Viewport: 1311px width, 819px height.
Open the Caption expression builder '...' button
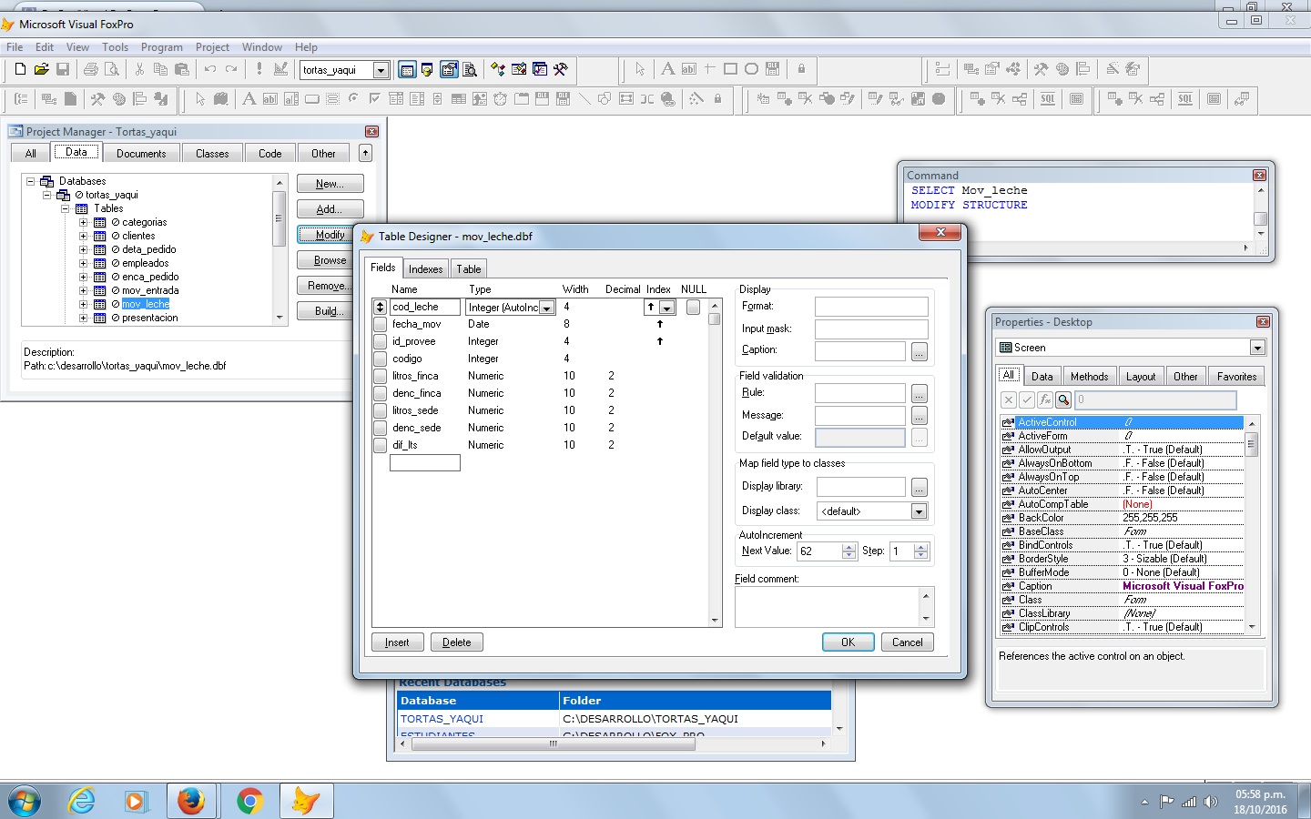tap(920, 351)
